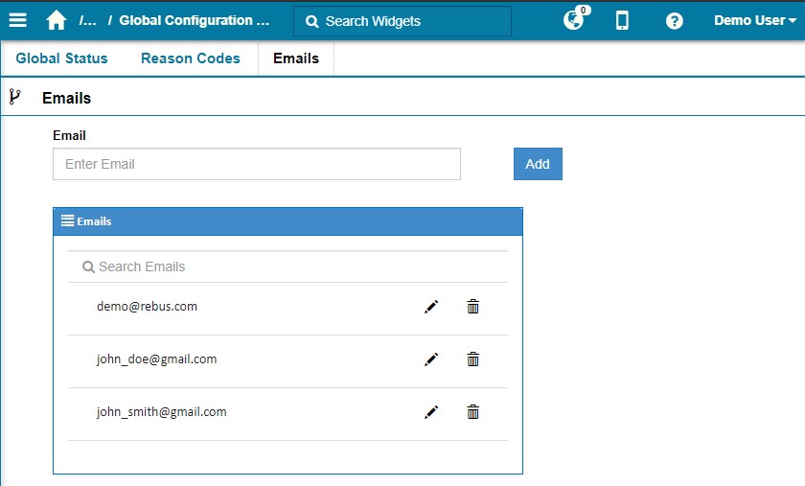
Task: Click the Add button
Action: tap(538, 164)
